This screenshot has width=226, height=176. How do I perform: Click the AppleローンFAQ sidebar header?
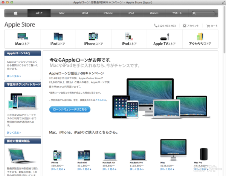23,53
